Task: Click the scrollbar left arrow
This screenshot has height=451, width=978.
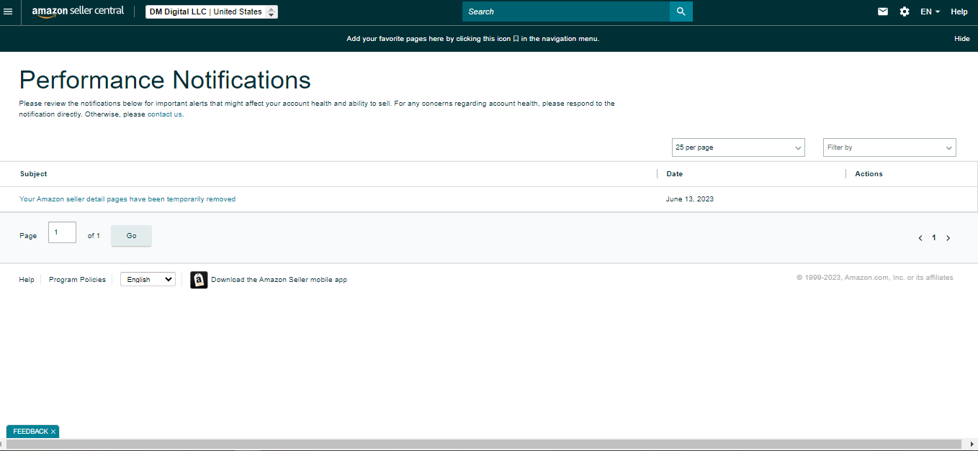Action: (3, 445)
